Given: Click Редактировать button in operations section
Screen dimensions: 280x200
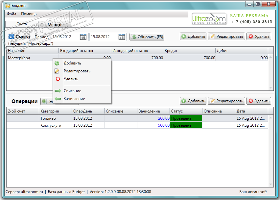Looking at the screenshot, I should pos(226,101).
